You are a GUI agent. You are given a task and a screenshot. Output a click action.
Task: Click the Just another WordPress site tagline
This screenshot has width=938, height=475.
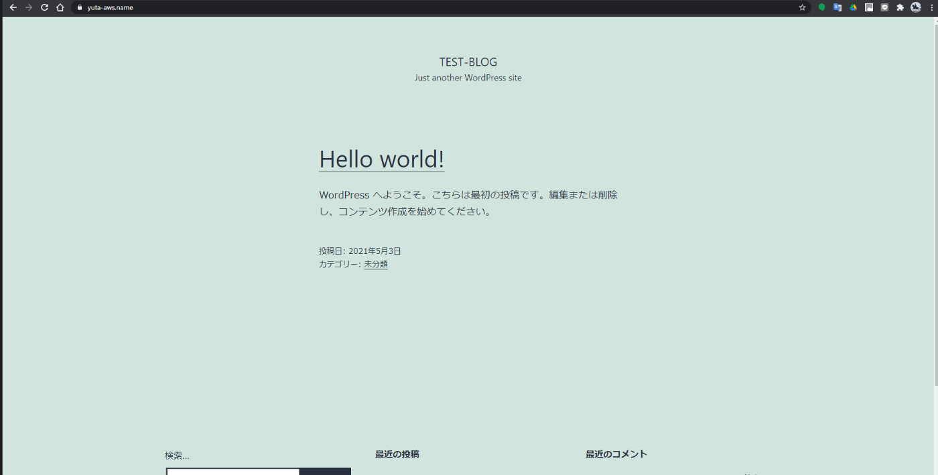point(468,78)
